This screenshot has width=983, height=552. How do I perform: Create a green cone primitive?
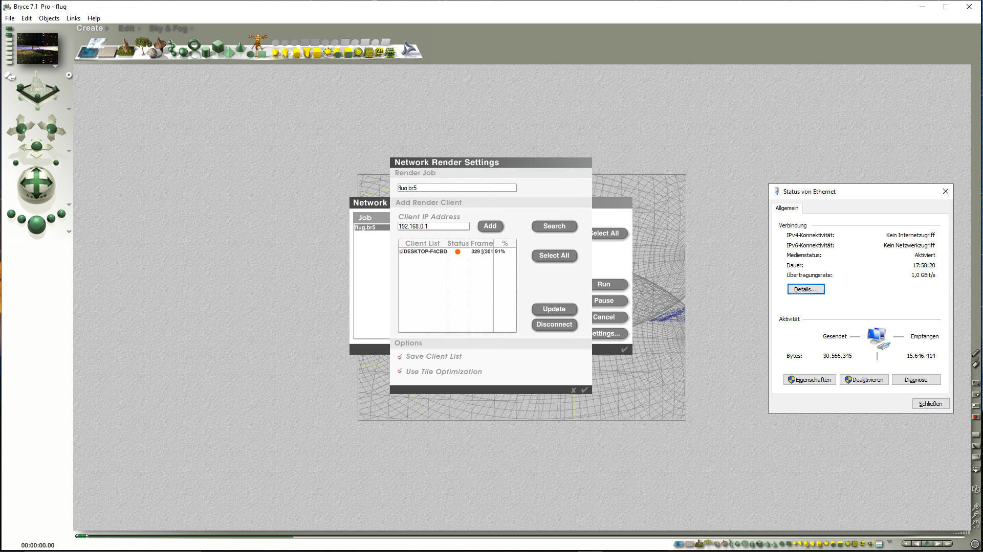[x=240, y=48]
